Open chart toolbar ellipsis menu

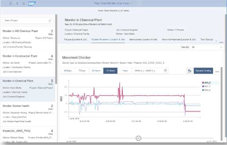tap(217, 72)
